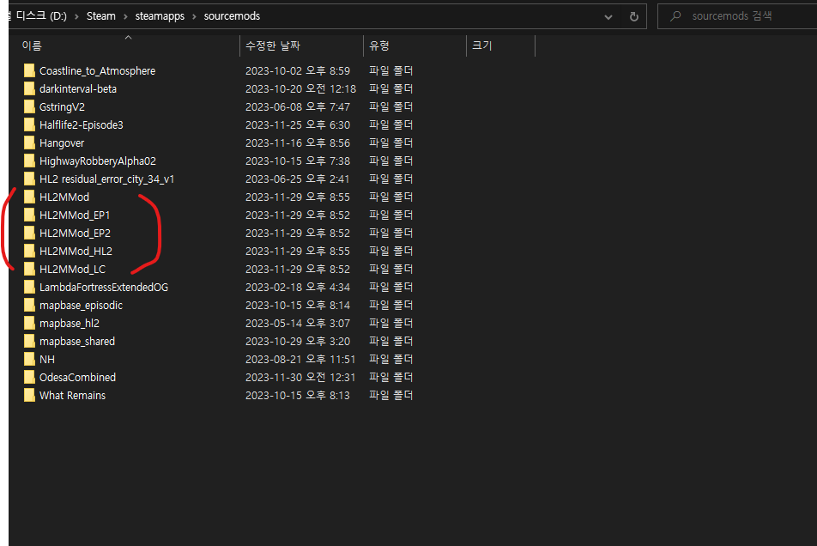Click the mapbase_shared folder icon
Screen dimensions: 817x546
29,342
